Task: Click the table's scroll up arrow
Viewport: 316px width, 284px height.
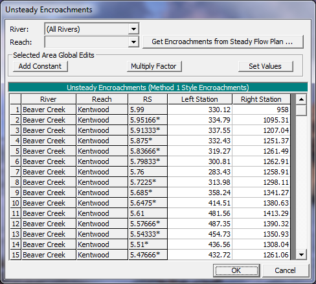Action: point(301,99)
